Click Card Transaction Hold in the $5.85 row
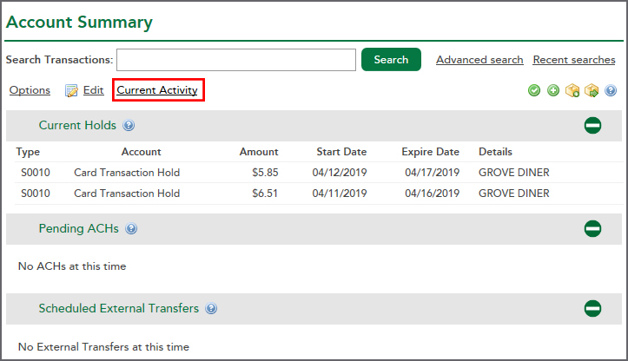The width and height of the screenshot is (628, 361). [x=127, y=173]
